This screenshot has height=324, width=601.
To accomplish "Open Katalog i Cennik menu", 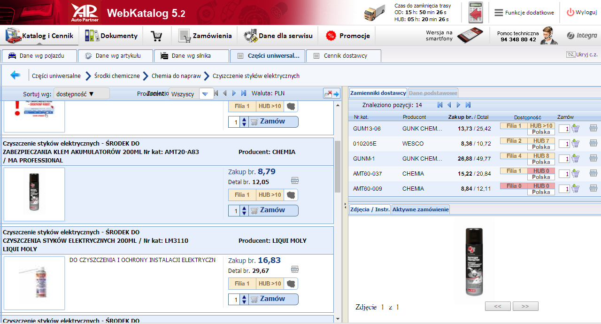I will click(x=39, y=36).
